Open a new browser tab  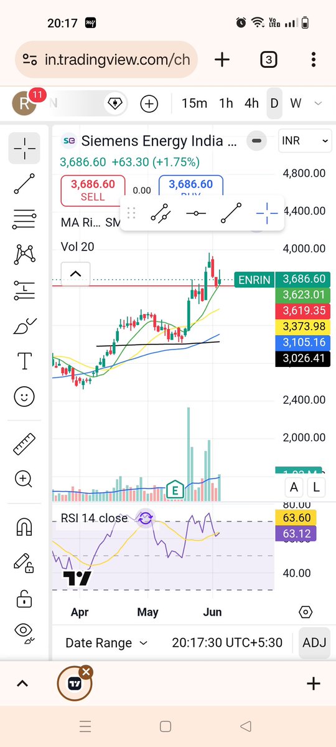(222, 60)
